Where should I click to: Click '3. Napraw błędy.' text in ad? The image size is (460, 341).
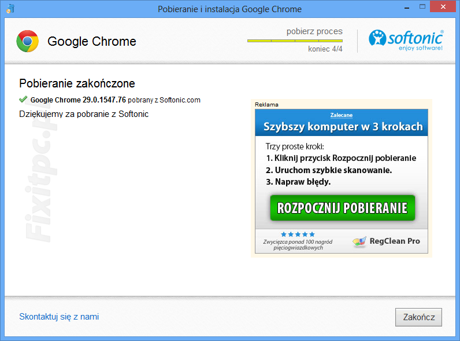pos(298,182)
